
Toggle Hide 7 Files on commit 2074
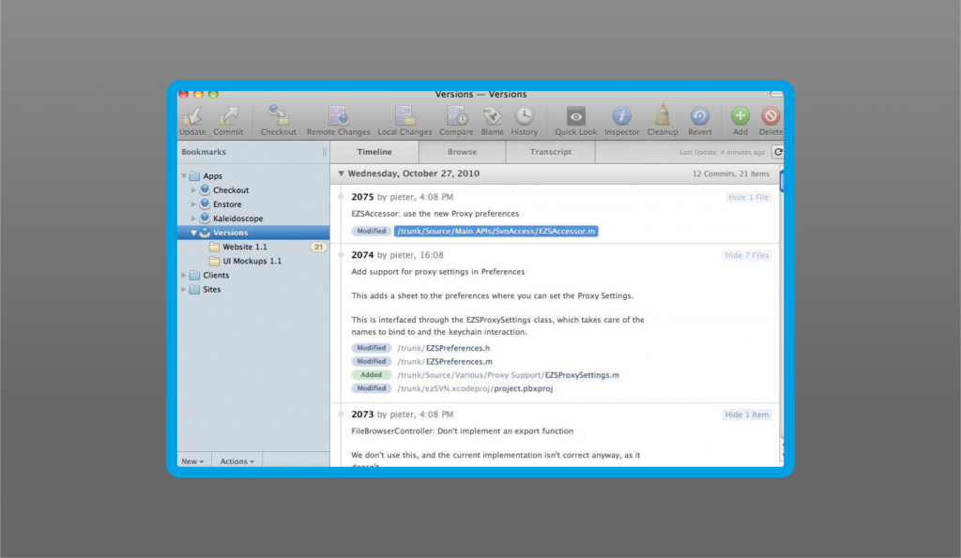coord(746,255)
